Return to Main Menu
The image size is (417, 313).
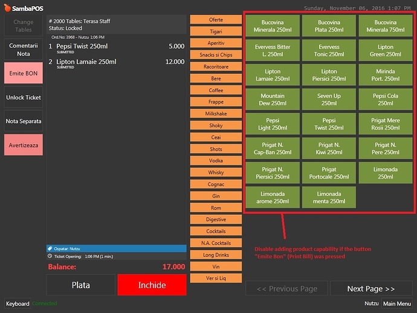pos(397,304)
